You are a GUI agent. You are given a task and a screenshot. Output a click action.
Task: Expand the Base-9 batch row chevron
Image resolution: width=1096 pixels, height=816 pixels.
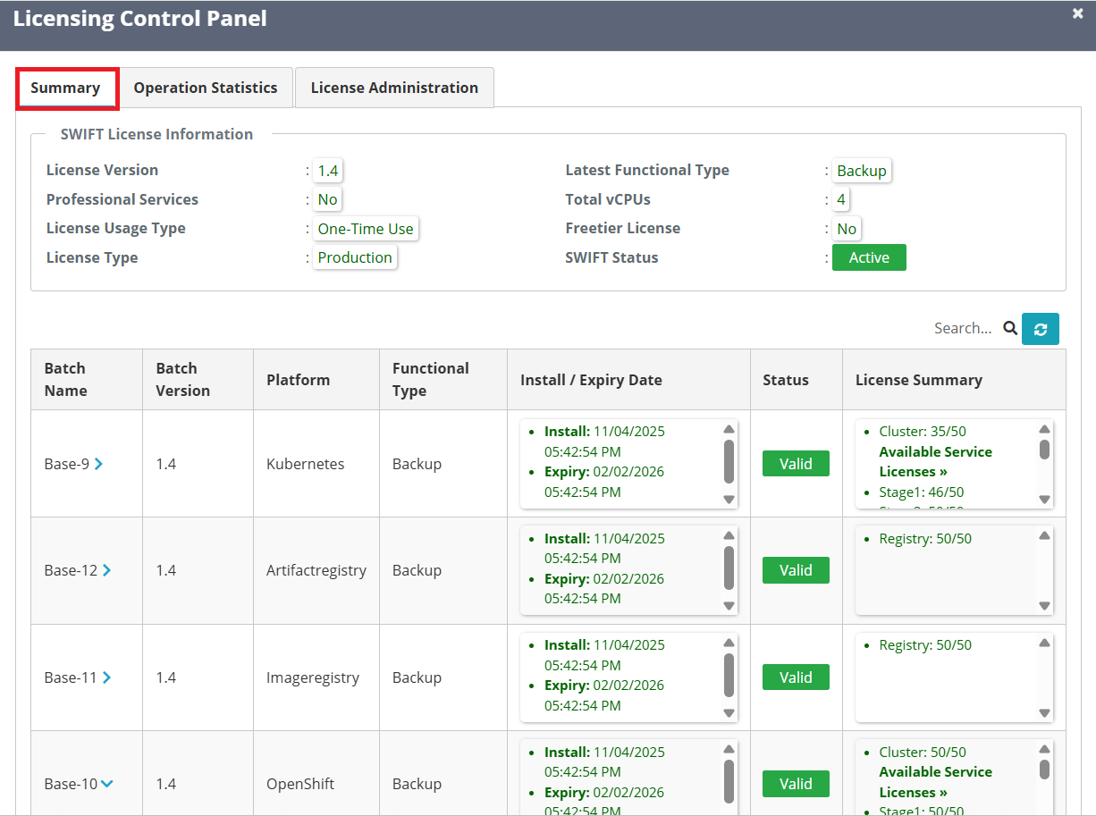pos(98,464)
